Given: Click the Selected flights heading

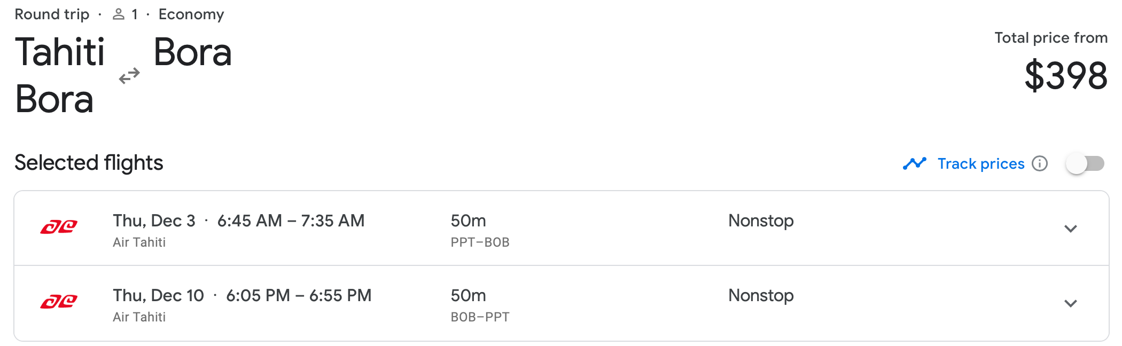Looking at the screenshot, I should (89, 163).
